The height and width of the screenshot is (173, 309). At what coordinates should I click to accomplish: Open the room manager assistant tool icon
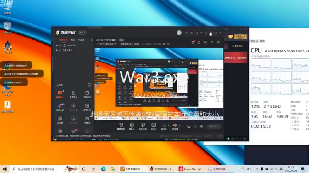pyautogui.click(x=73, y=94)
